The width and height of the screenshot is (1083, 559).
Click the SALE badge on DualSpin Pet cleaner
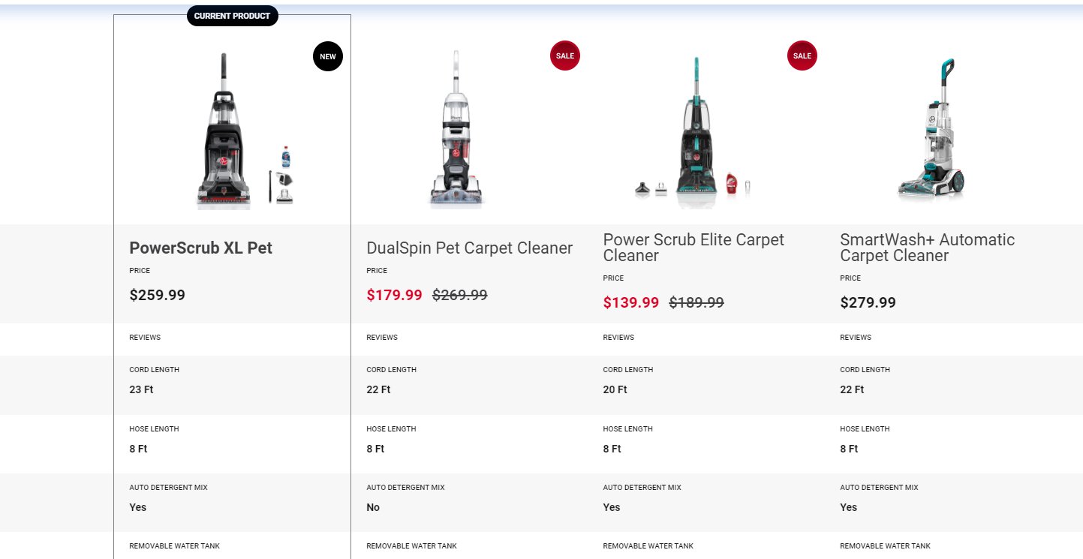[565, 56]
